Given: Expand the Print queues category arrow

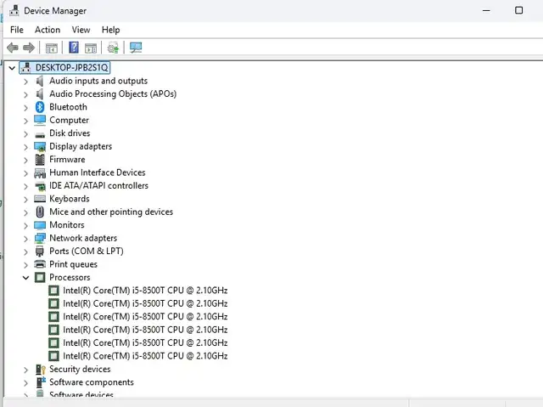Looking at the screenshot, I should [x=25, y=265].
